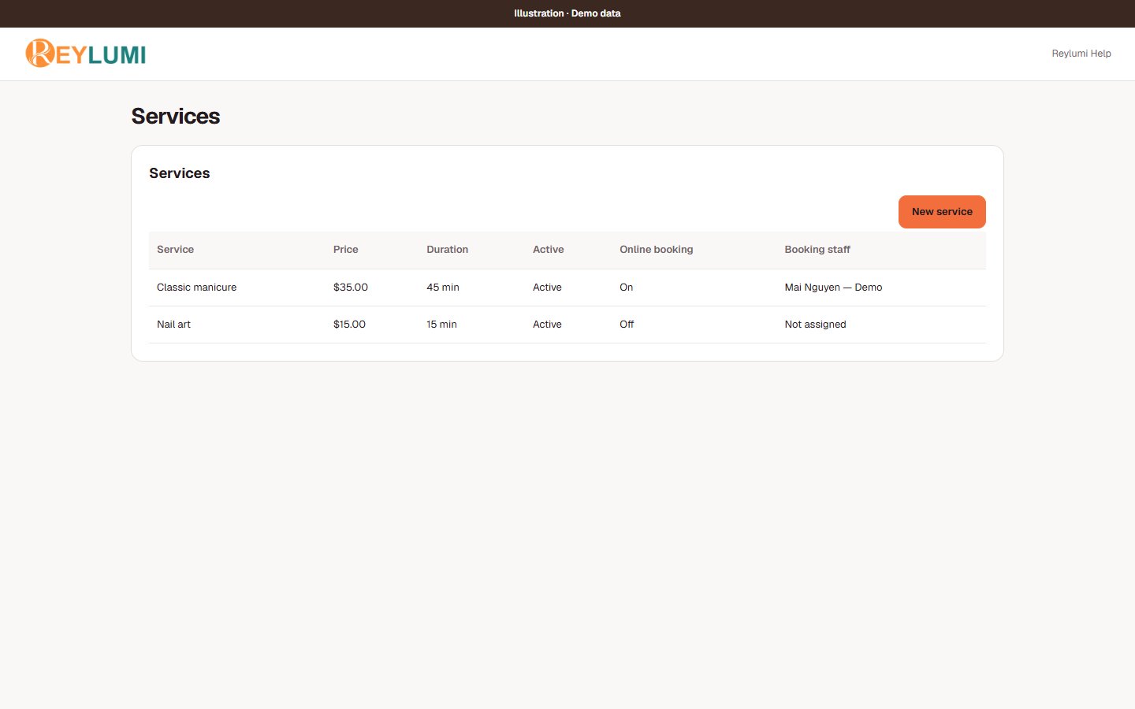Select the Classic manicure service name
The height and width of the screenshot is (709, 1135).
point(196,288)
